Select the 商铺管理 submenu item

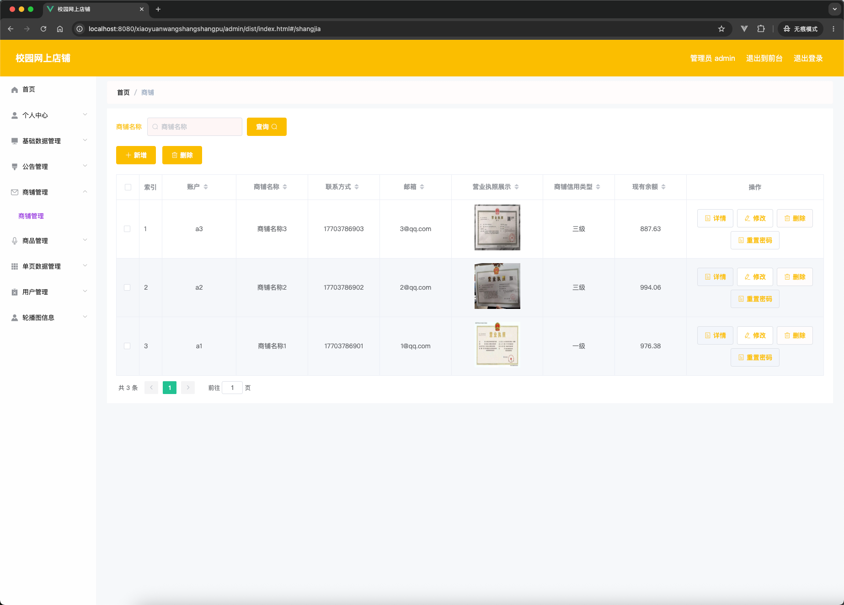point(31,216)
